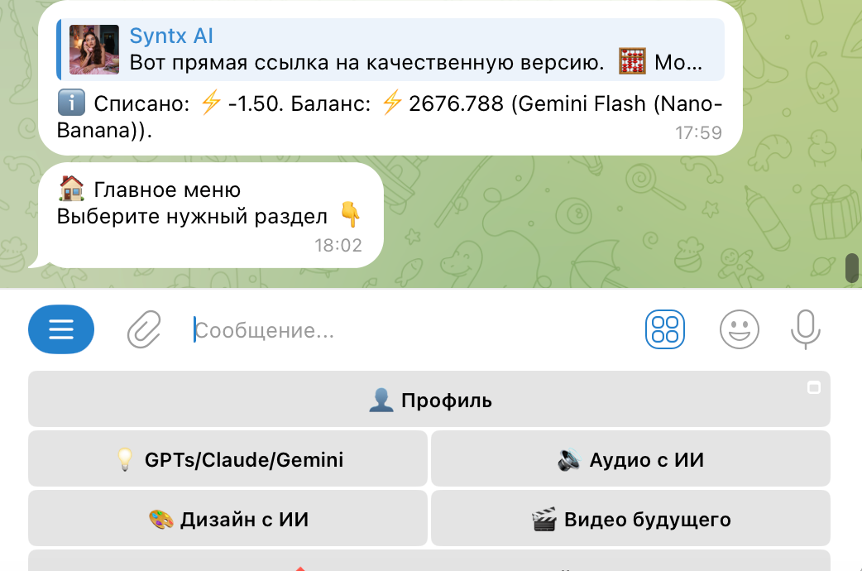Open the Профиль section
Image resolution: width=862 pixels, height=571 pixels.
pyautogui.click(x=429, y=401)
